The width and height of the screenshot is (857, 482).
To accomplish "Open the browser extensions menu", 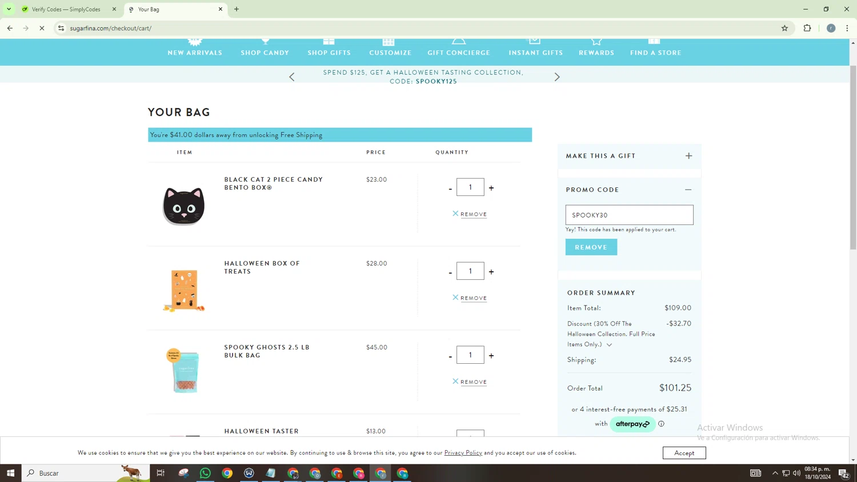I will pyautogui.click(x=807, y=28).
